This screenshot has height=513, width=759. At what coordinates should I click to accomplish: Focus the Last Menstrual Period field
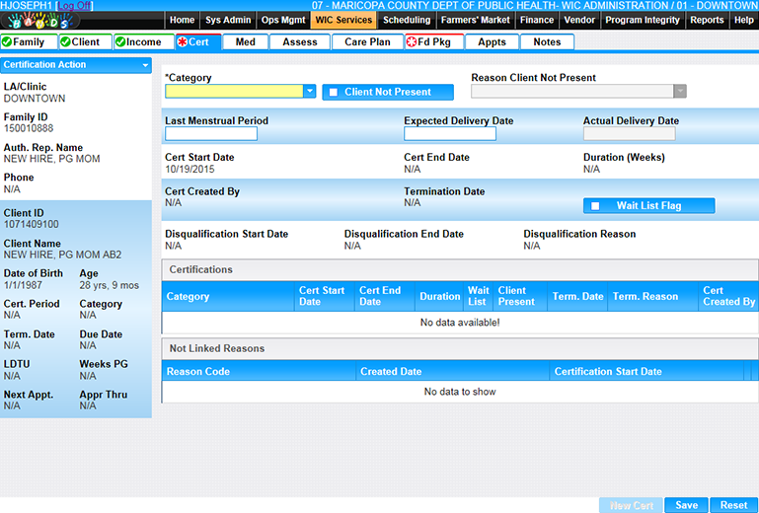pyautogui.click(x=211, y=134)
